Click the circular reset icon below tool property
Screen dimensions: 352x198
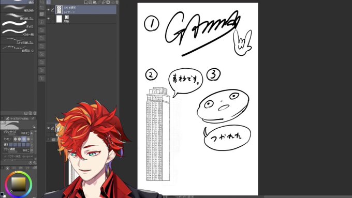pos(31,163)
